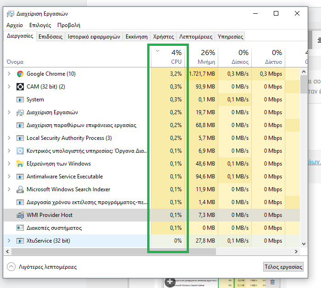The image size is (321, 288).
Task: Click the gear icon of Κεντρικός υπολογιστής υπηρεσίας
Action: pos(20,151)
